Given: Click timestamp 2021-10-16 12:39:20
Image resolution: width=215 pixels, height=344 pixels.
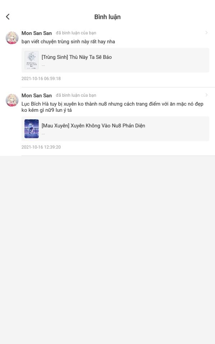Looking at the screenshot, I should [41, 147].
